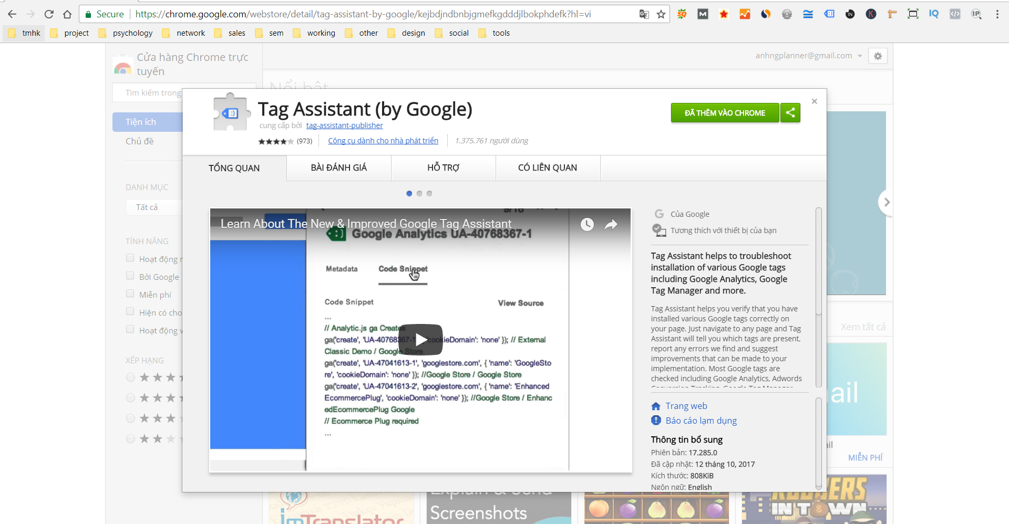The image size is (1009, 524).
Task: Open web store settings gear
Action: point(878,56)
